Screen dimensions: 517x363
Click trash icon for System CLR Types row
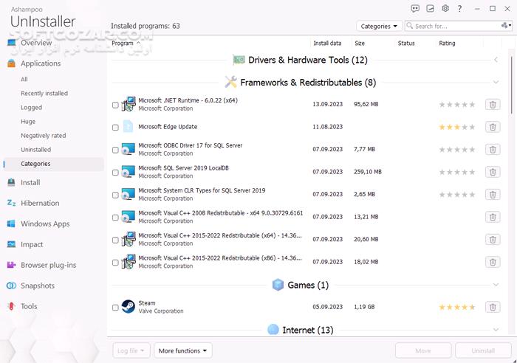(493, 195)
